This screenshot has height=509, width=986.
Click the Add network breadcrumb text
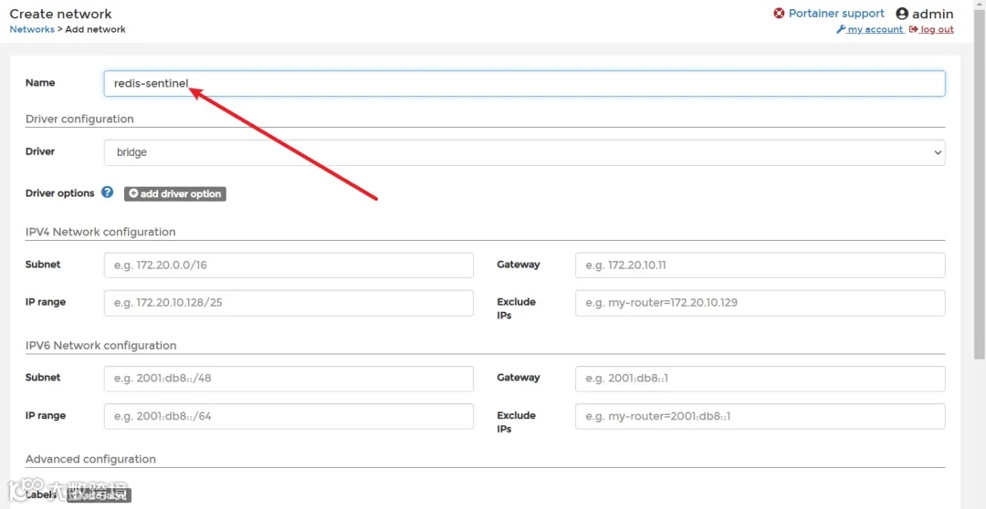96,29
